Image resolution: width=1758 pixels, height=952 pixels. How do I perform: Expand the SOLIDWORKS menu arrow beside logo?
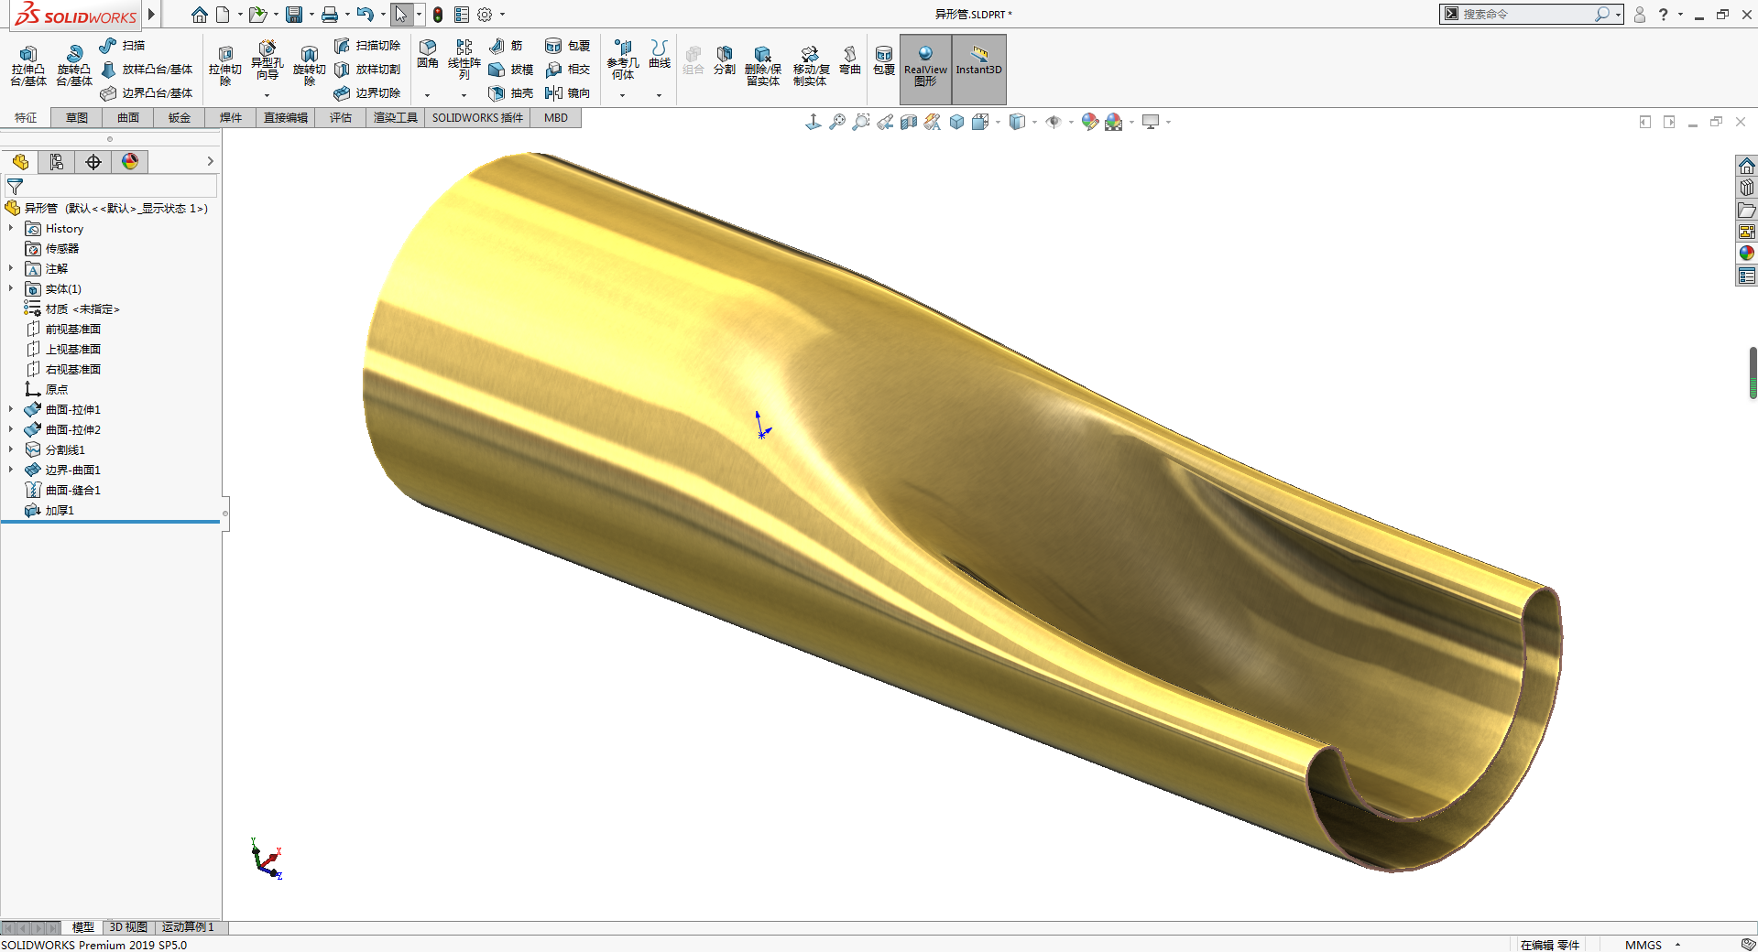pyautogui.click(x=151, y=15)
